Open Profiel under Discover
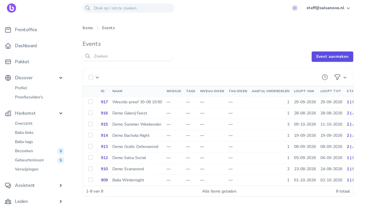Screen dimensions: 367x206 point(21,88)
